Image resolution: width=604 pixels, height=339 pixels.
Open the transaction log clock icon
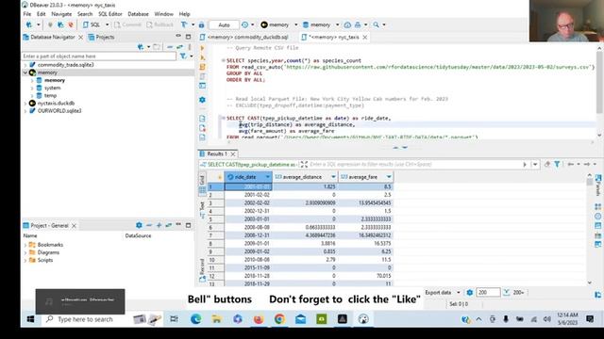[245, 24]
